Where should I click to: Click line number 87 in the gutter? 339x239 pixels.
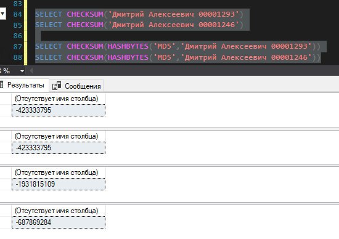[x=18, y=46]
